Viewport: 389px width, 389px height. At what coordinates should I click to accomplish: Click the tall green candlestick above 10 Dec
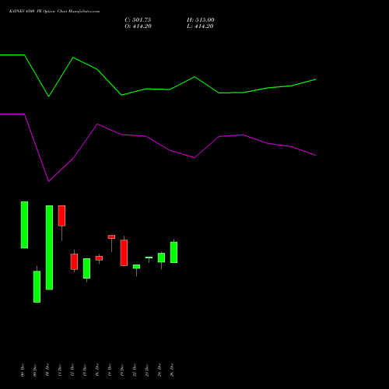coord(49,247)
